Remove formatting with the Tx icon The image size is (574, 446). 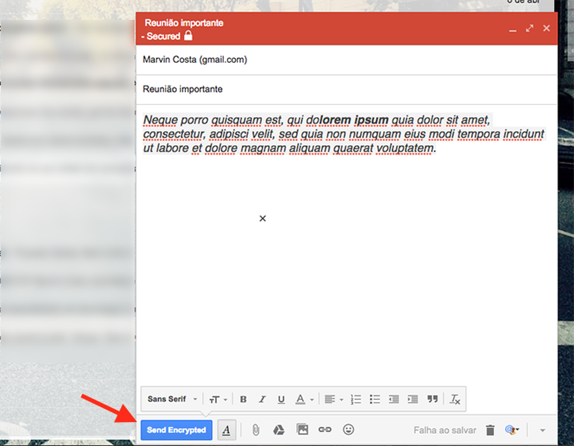coord(454,399)
